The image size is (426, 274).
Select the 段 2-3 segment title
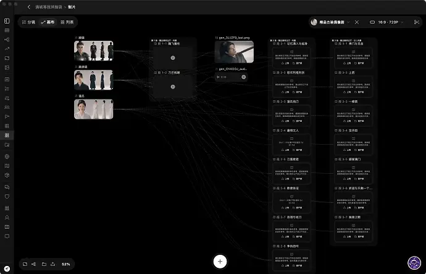point(286,101)
